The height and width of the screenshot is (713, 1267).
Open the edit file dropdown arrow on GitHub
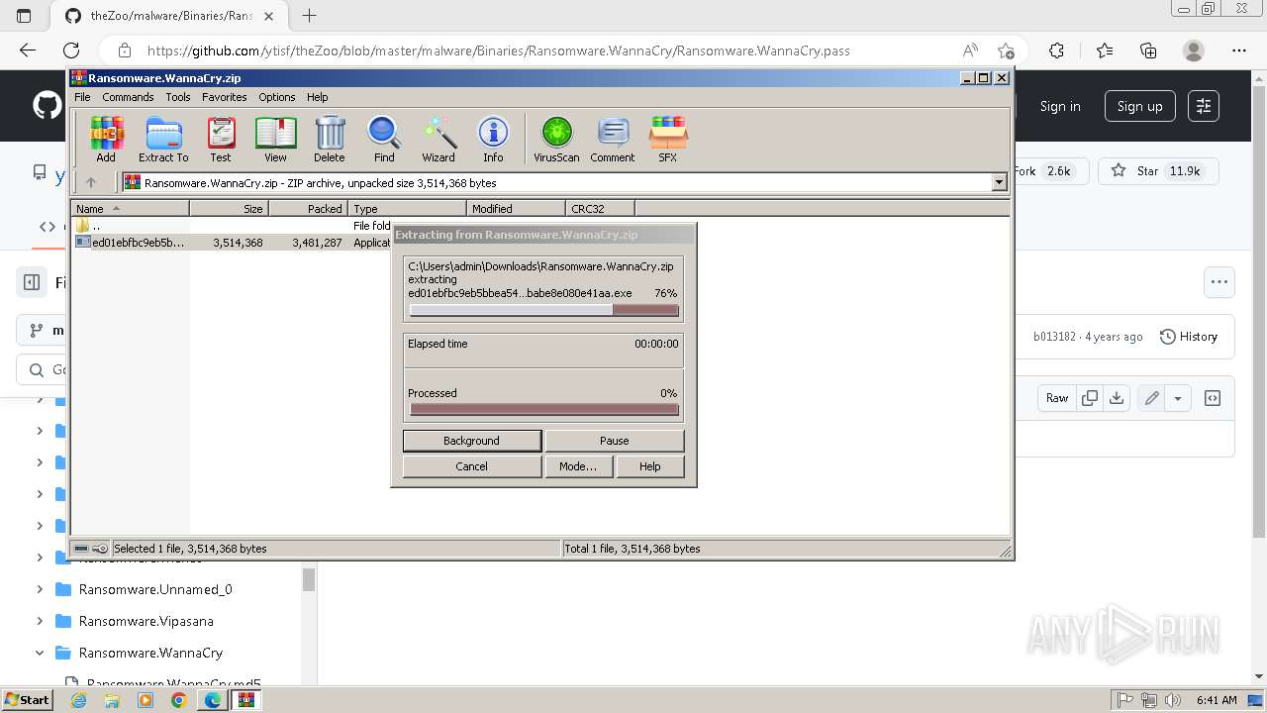pos(1177,398)
